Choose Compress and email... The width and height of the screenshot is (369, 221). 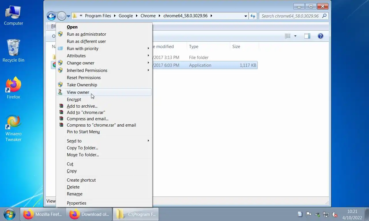pyautogui.click(x=104, y=119)
